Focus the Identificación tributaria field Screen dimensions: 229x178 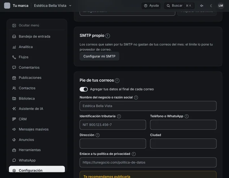[x=112, y=125]
